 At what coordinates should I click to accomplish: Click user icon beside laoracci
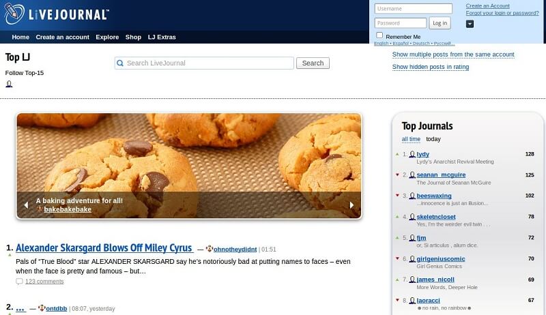tap(412, 301)
